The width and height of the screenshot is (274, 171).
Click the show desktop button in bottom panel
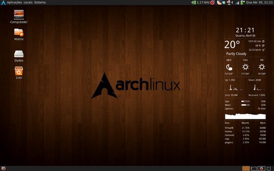(3, 168)
